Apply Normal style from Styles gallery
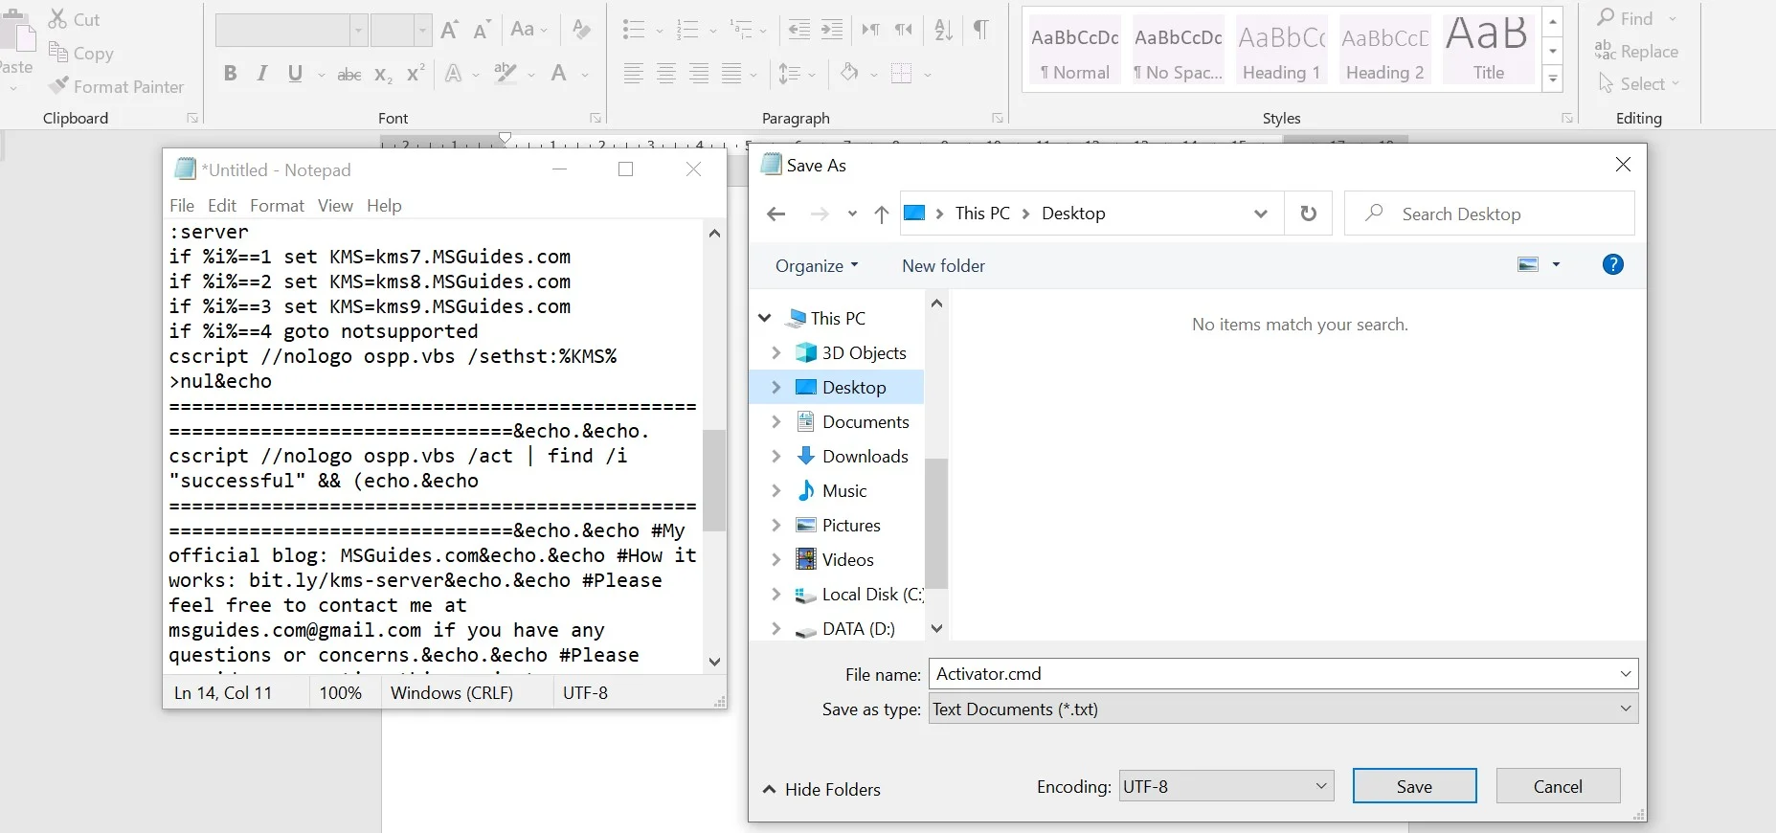The image size is (1776, 833). (1075, 50)
